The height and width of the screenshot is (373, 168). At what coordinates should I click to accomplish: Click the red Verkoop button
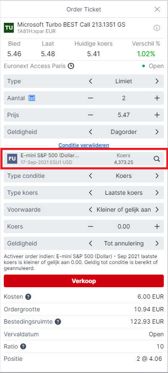point(84,281)
